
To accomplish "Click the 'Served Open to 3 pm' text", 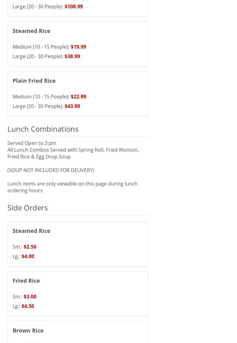I will click(32, 143).
